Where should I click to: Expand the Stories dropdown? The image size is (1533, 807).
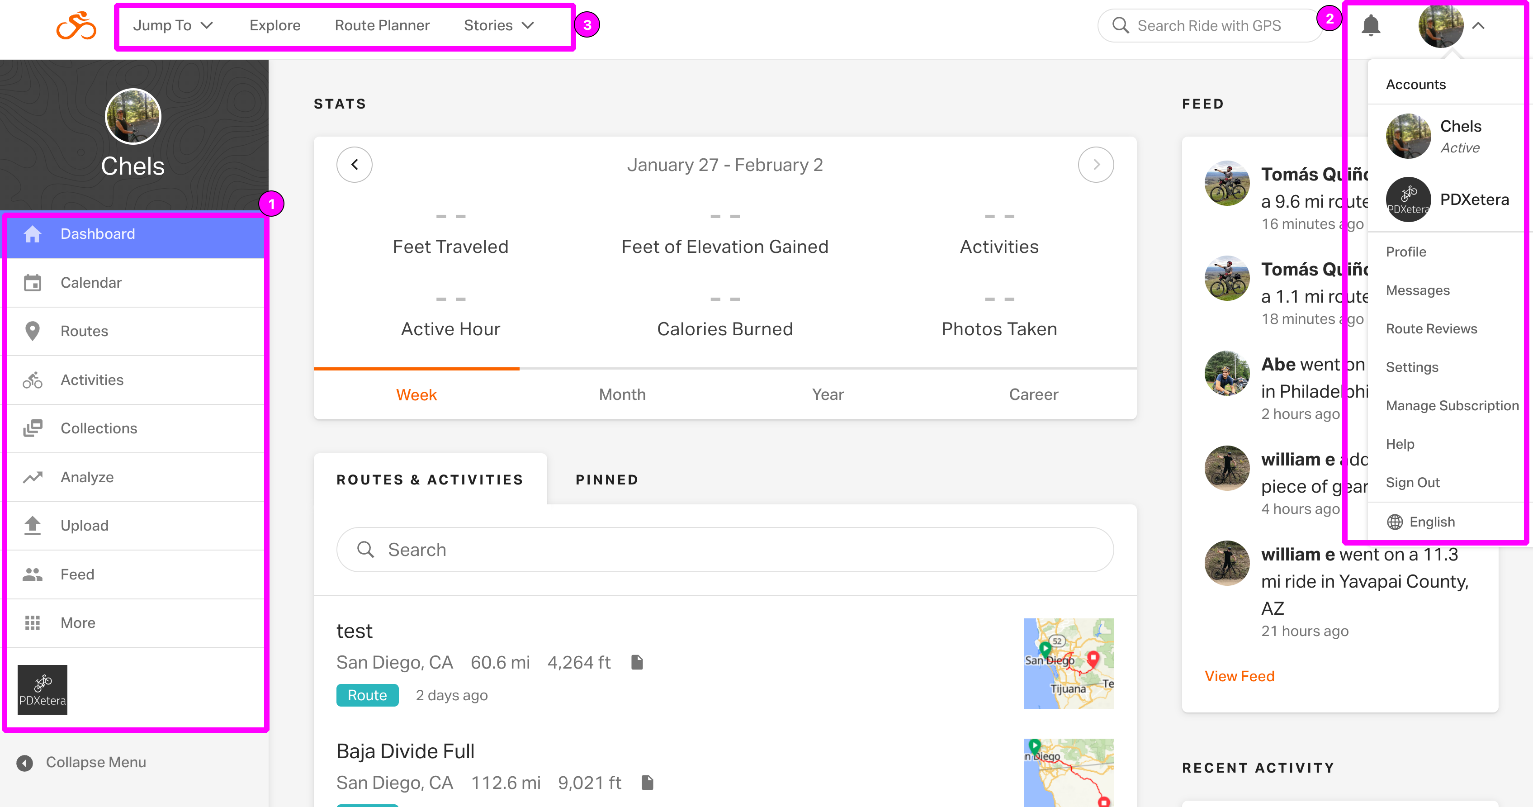pyautogui.click(x=499, y=25)
